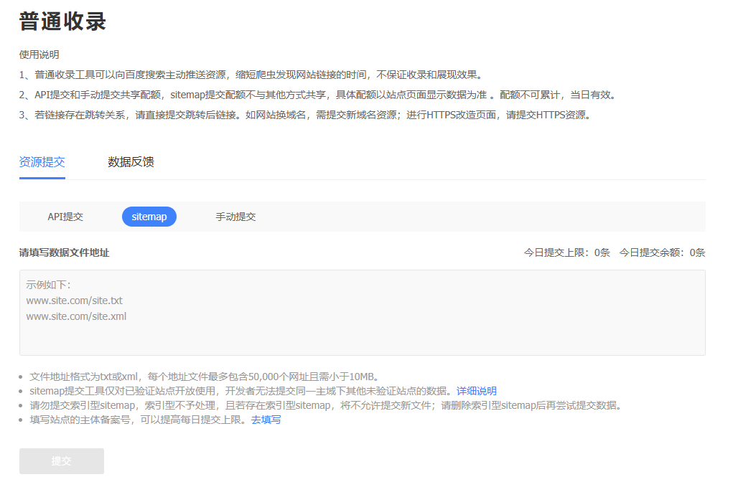Click the note about 主体备案号
The width and height of the screenshot is (733, 487).
tap(139, 420)
